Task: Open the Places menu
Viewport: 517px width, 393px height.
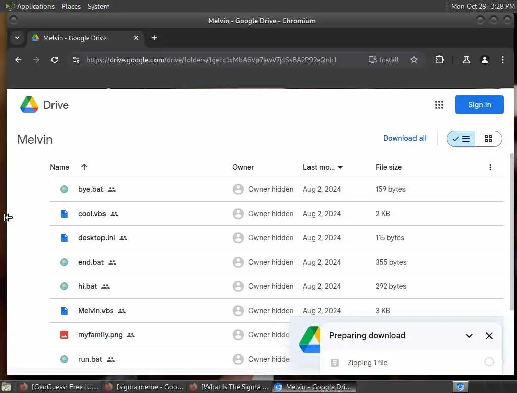Action: tap(71, 6)
